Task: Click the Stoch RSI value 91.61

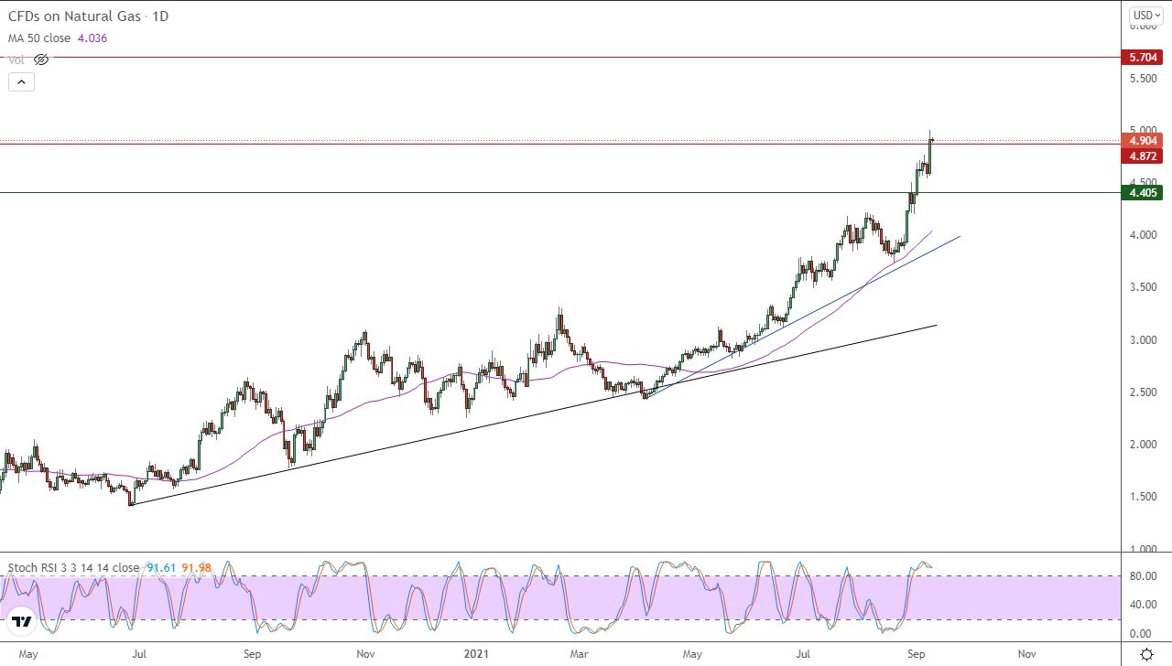Action: point(160,567)
